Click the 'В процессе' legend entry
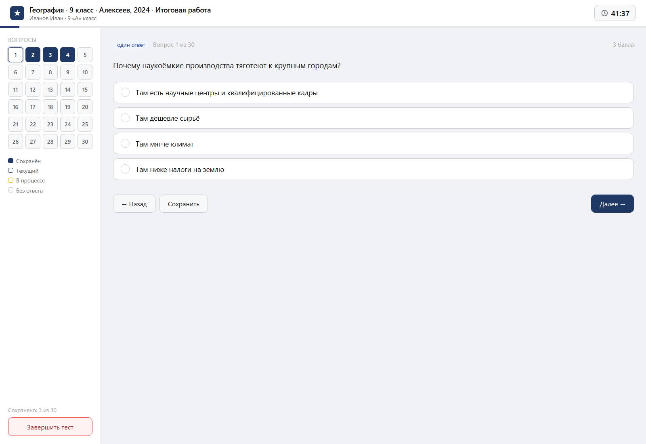Screen dimensions: 646x444 coord(27,180)
